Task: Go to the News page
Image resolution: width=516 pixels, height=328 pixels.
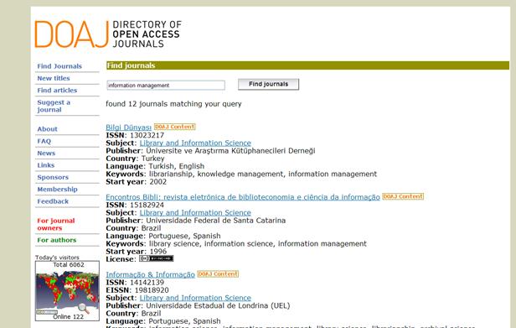Action: [46, 154]
